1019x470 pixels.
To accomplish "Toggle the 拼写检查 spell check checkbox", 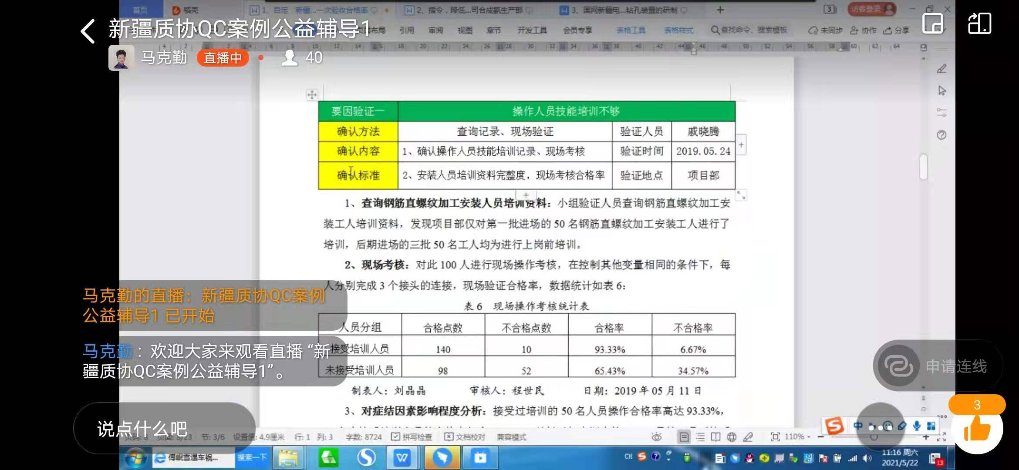I will coord(395,436).
